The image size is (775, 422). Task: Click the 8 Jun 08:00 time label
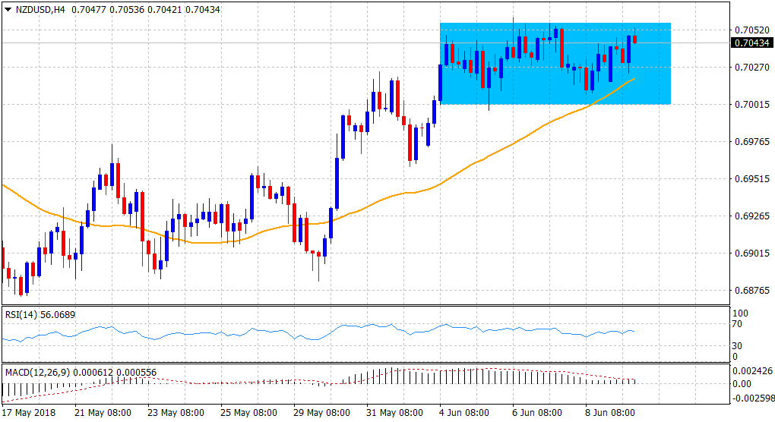click(610, 413)
